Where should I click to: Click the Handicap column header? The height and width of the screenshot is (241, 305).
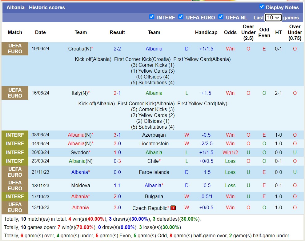(x=206, y=32)
